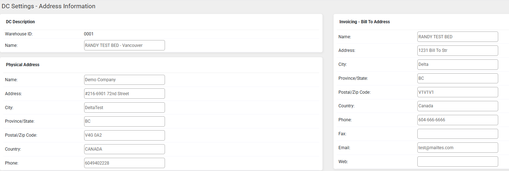Select the DeltaTest city input
This screenshot has height=171, width=509.
(124, 108)
